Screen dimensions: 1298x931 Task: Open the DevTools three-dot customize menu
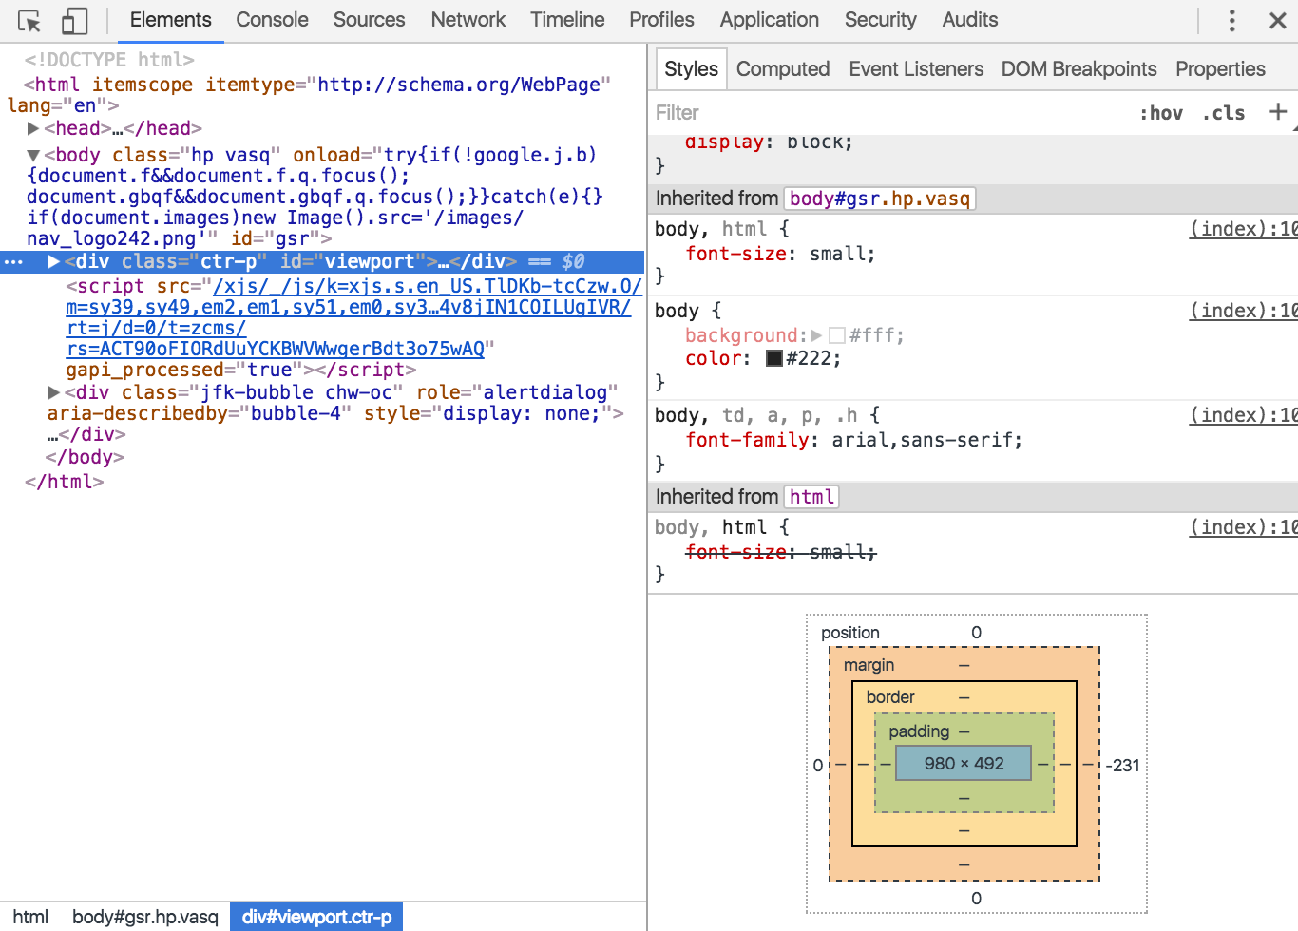1231,21
